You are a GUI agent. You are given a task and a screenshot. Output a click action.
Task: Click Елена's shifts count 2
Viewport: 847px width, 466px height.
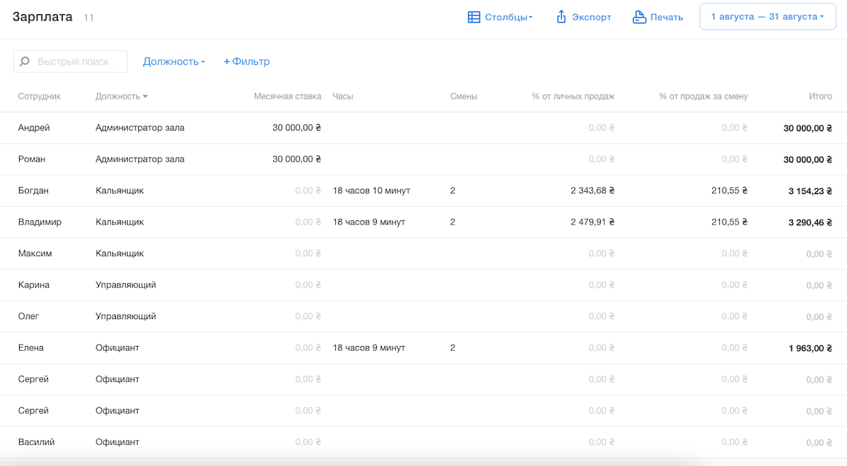tap(452, 347)
